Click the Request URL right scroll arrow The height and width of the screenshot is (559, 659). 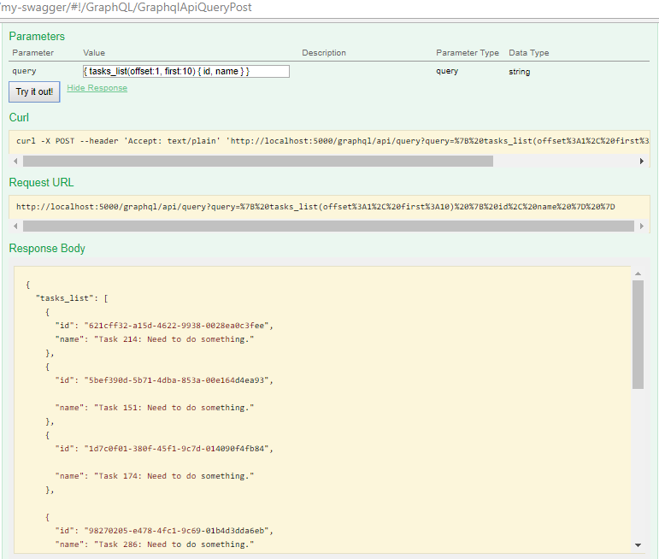coord(642,227)
